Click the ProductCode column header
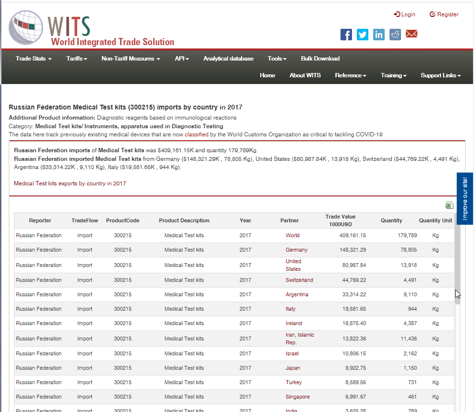Image resolution: width=474 pixels, height=412 pixels. coord(123,221)
